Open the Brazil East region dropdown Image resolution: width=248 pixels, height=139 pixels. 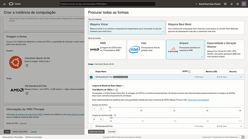[208, 4]
